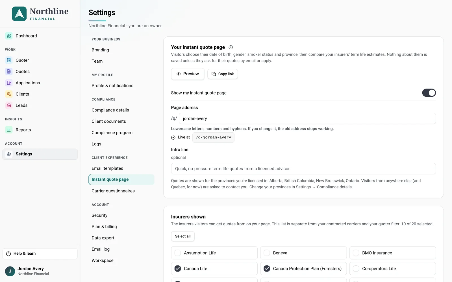Click the Intro line text field
The height and width of the screenshot is (282, 452).
[303, 169]
